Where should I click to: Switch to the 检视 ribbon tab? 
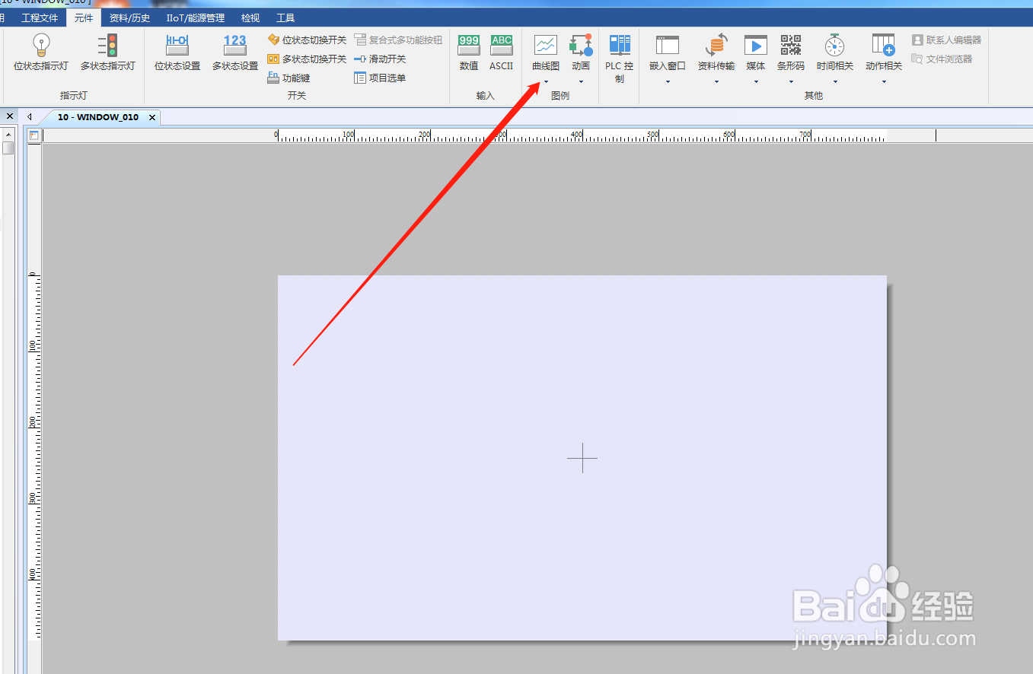(250, 17)
